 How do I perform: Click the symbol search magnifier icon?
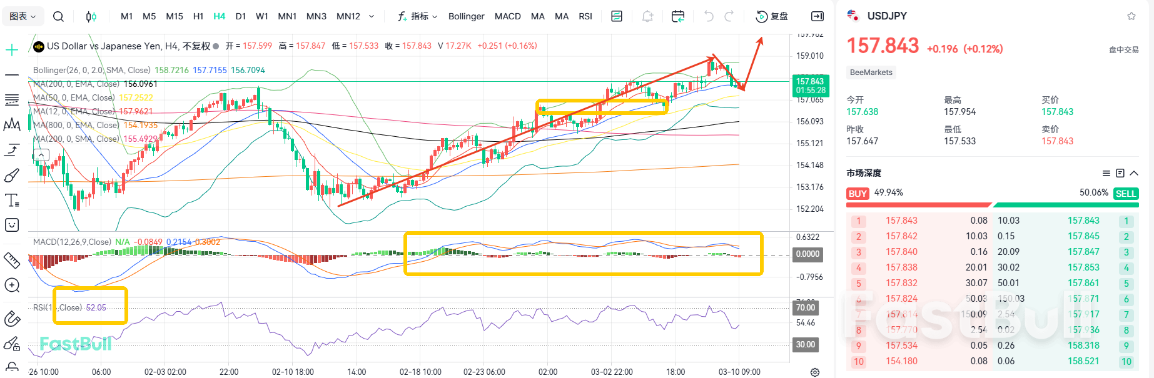point(58,17)
